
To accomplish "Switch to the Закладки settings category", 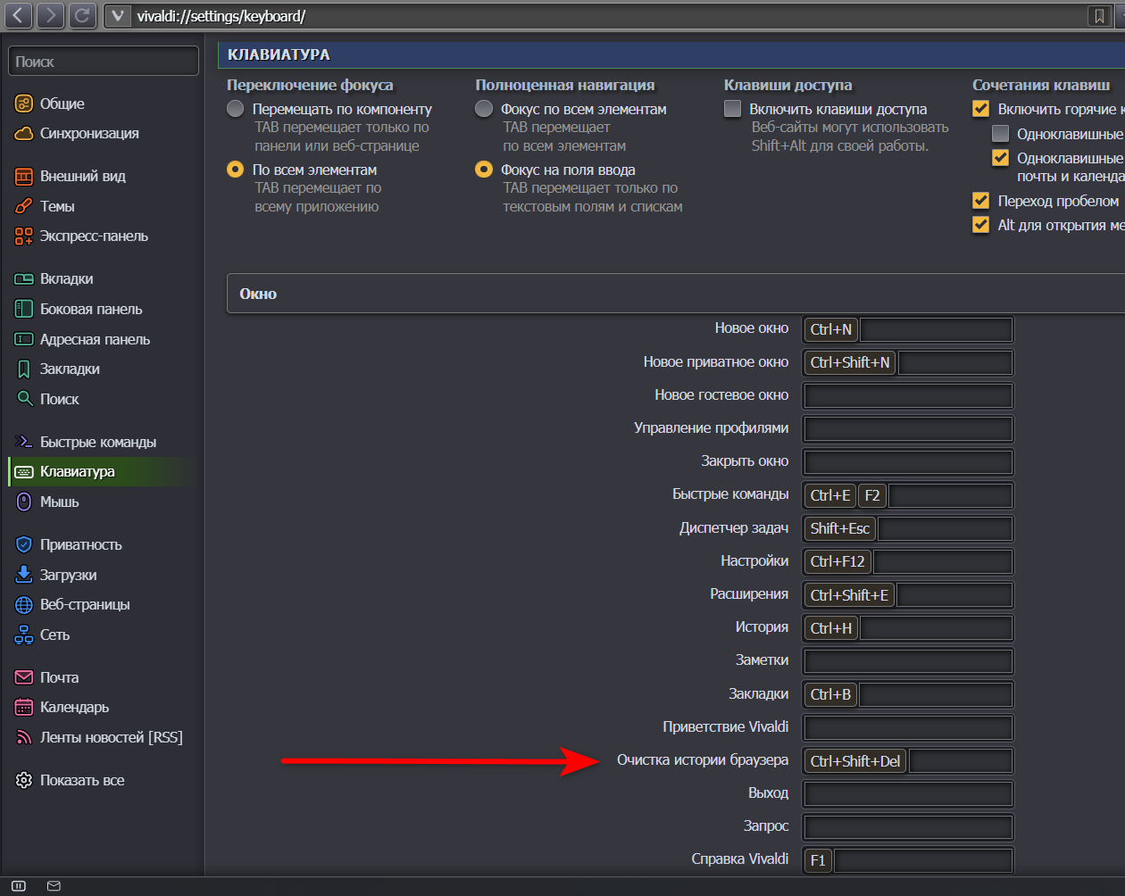I will (x=70, y=369).
